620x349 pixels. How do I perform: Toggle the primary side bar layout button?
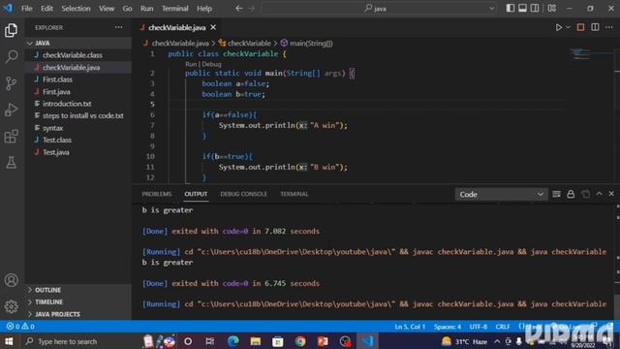[511, 9]
